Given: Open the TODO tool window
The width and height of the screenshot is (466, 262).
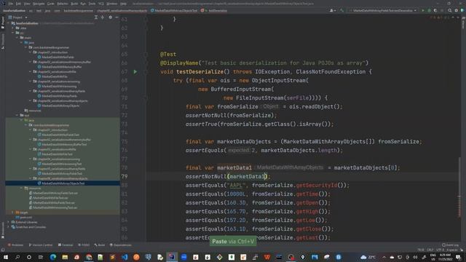Looking at the screenshot, I should coord(84,245).
